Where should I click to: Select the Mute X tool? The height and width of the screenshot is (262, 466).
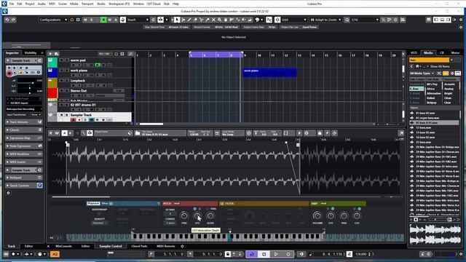tap(213, 20)
